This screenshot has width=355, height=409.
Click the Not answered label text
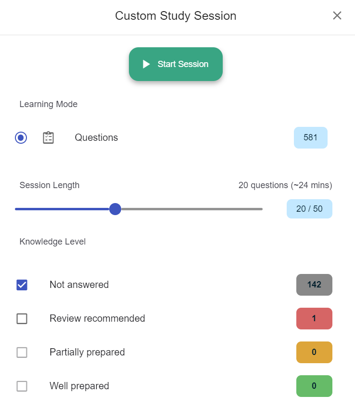coord(79,285)
